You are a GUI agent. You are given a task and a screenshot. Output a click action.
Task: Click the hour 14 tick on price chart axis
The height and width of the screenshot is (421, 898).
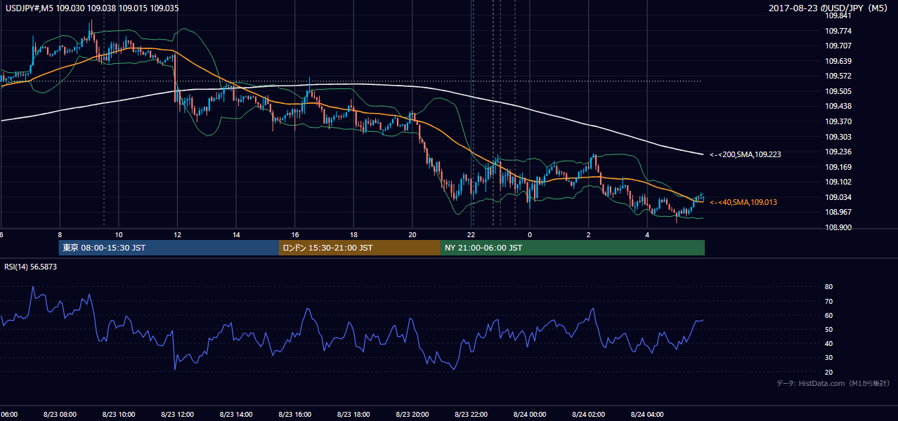236,234
